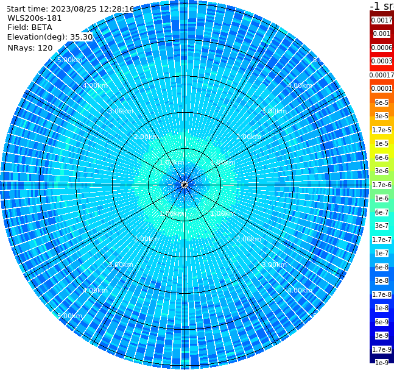Click the lower-left 5.00km range ring label
This screenshot has width=394, height=370.
click(69, 316)
